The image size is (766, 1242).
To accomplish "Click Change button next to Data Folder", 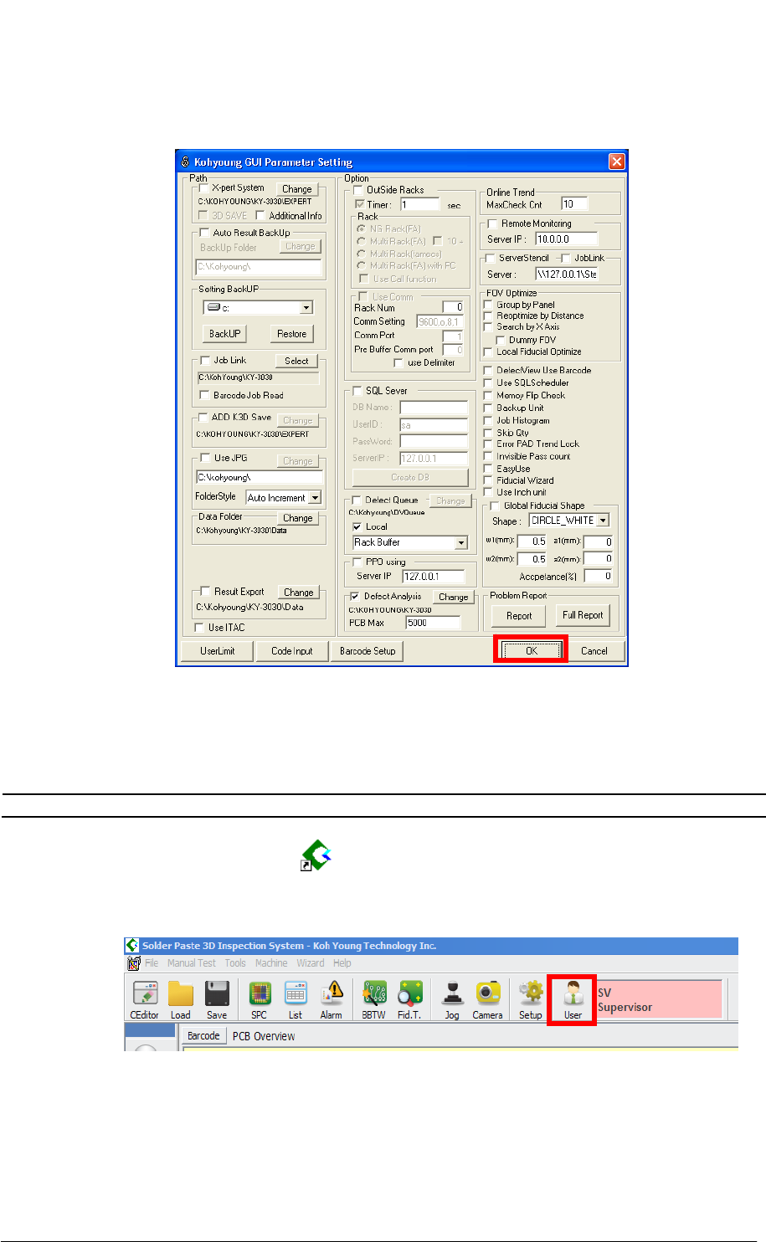I will pos(297,518).
